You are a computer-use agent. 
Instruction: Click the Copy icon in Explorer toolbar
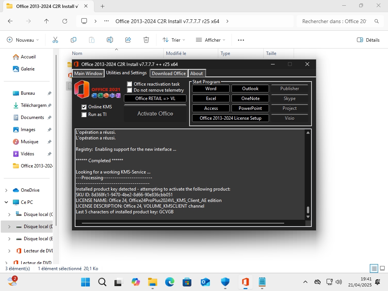(74, 40)
